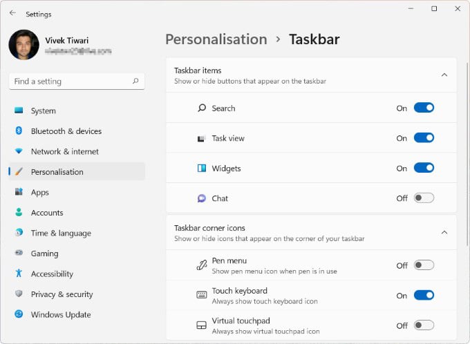Collapse the Taskbar items section
Image resolution: width=470 pixels, height=344 pixels.
click(x=444, y=75)
